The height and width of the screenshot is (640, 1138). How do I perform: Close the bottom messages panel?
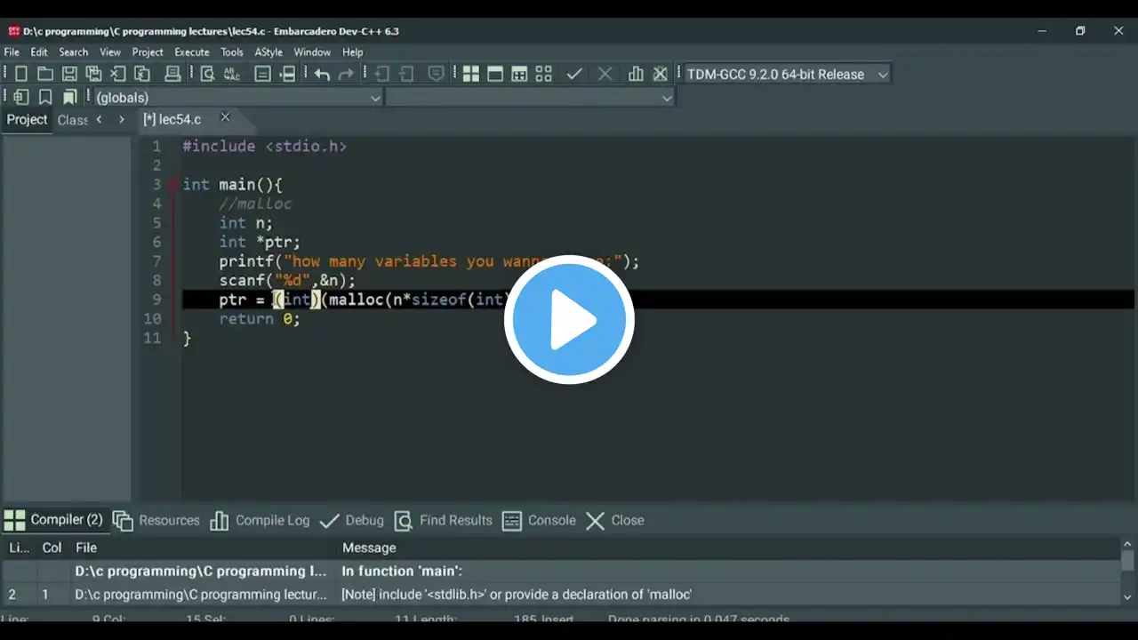[614, 520]
